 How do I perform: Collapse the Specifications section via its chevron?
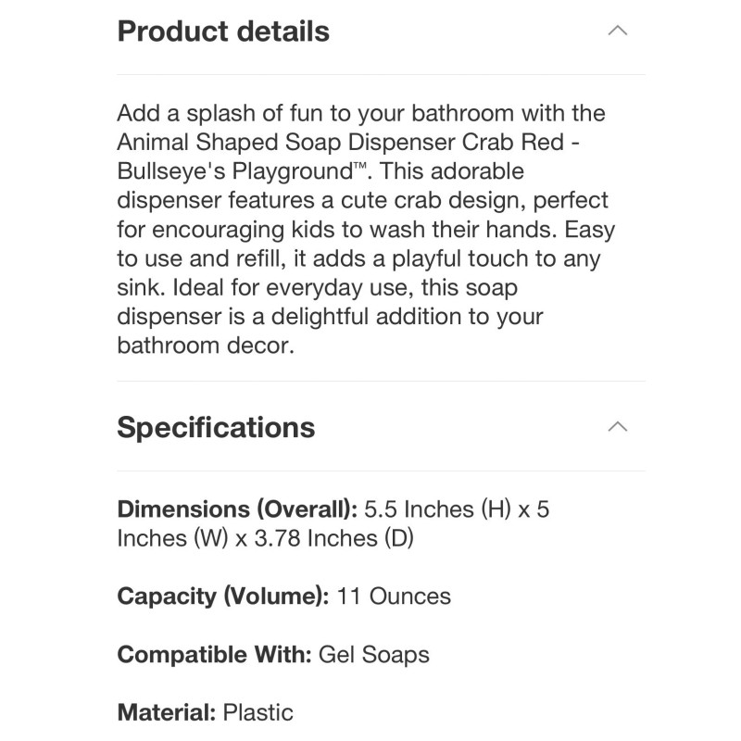coord(619,427)
